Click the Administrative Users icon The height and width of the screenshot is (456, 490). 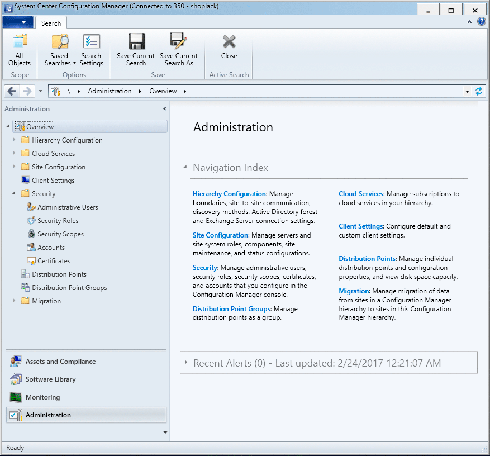(31, 207)
